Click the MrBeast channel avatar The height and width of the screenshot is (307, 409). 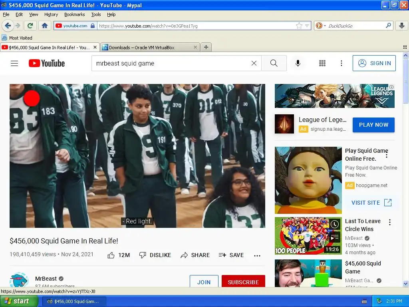[19, 279]
